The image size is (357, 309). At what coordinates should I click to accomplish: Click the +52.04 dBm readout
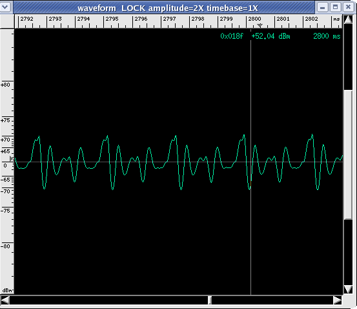(271, 36)
